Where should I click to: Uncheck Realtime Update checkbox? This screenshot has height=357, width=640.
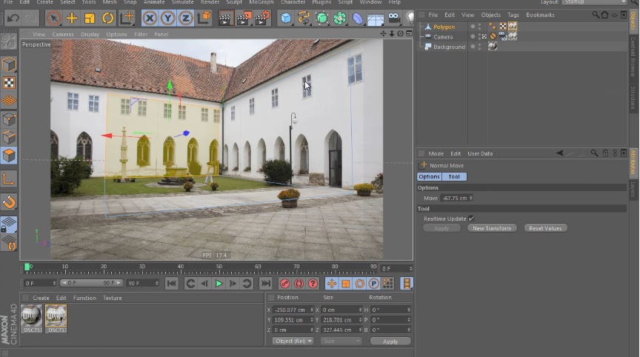471,218
